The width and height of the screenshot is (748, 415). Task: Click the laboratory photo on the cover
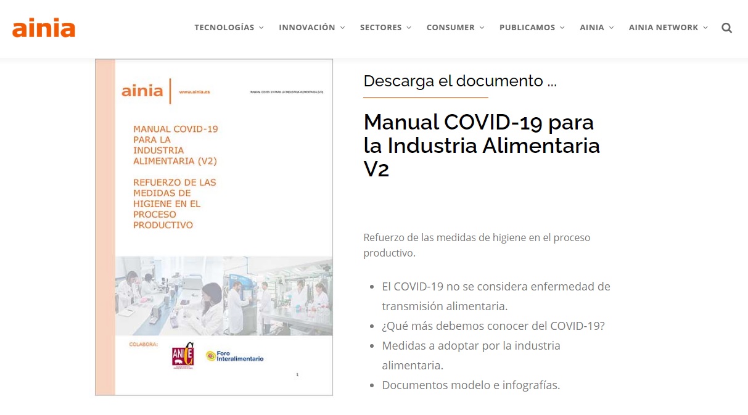(x=224, y=296)
